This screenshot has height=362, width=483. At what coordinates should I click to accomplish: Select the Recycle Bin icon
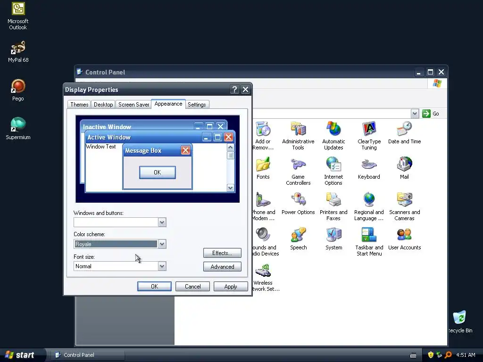[x=459, y=321]
